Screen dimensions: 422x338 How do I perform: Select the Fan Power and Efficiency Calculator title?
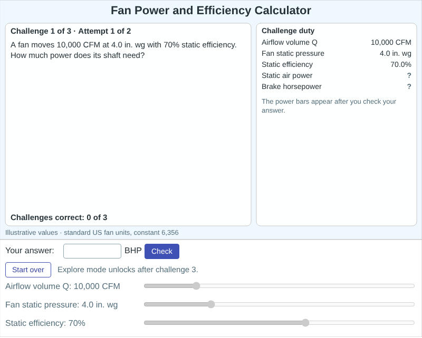[x=211, y=11]
